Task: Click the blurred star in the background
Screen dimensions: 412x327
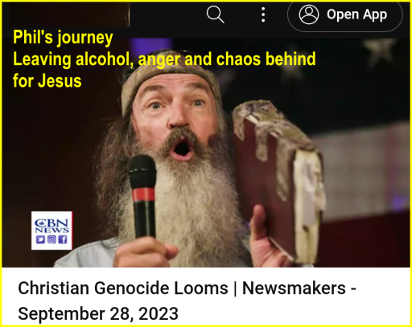Action: (x=380, y=51)
